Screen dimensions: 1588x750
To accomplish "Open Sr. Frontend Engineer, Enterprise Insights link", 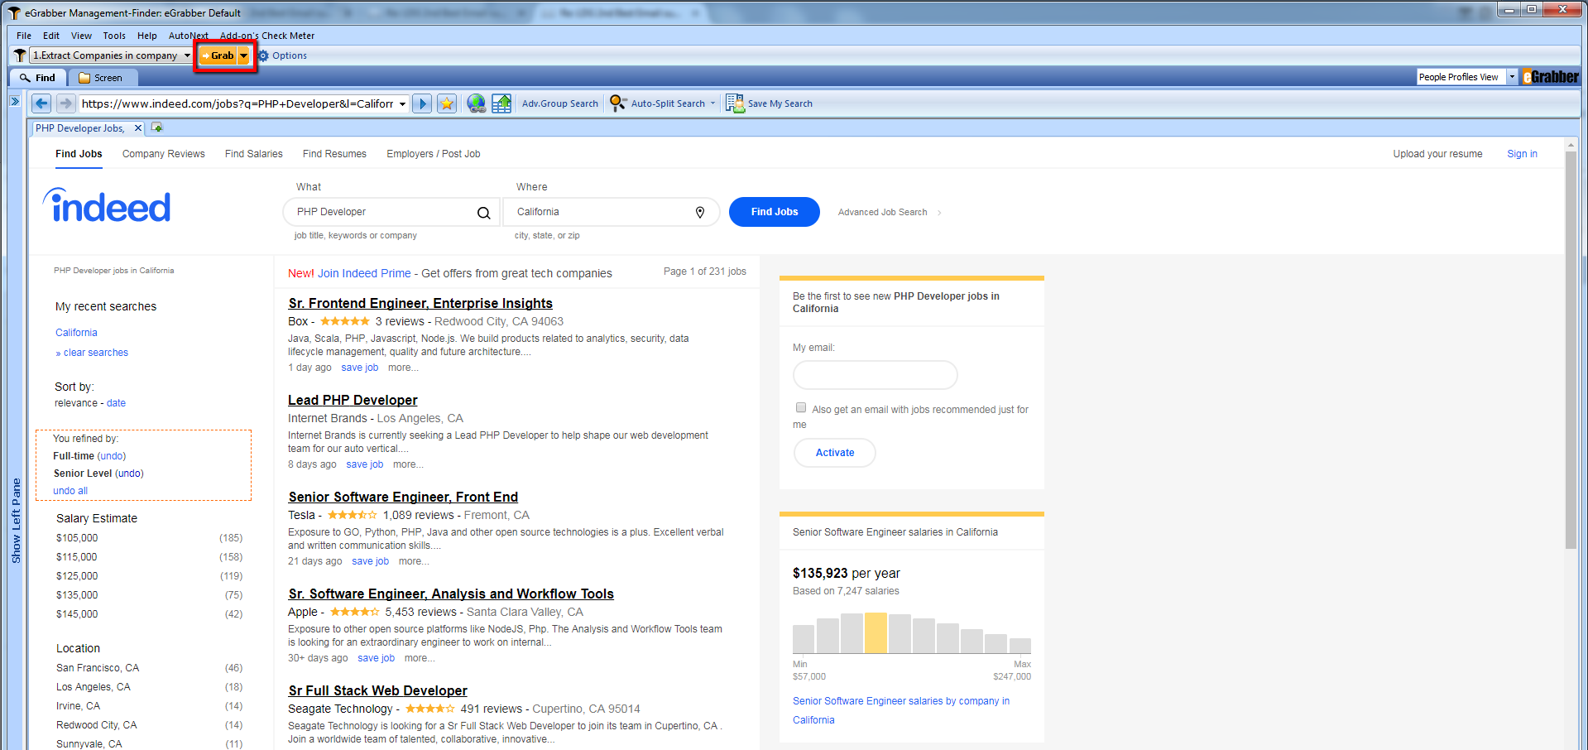I will [x=420, y=303].
